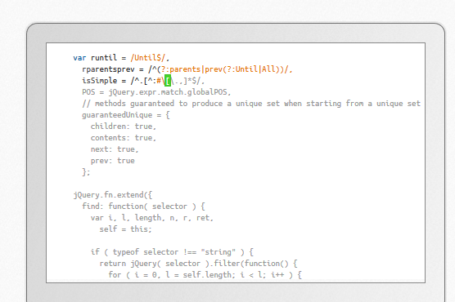Click the jQuery.fn.extend({ line
The image size is (455, 302).
(x=113, y=195)
